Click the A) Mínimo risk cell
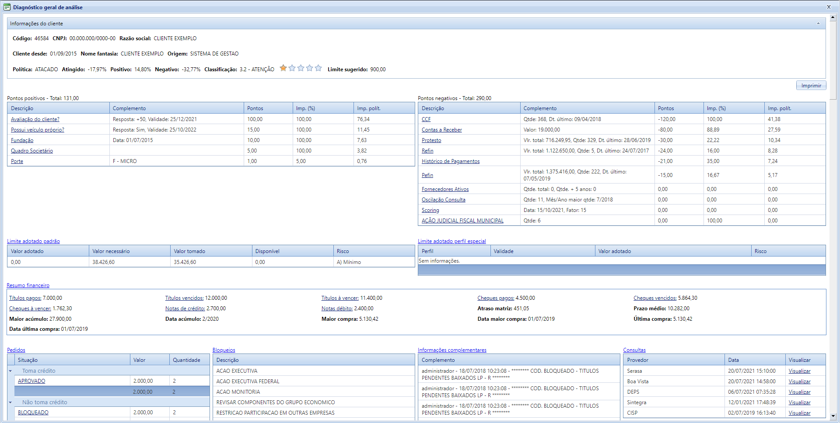 coord(374,262)
